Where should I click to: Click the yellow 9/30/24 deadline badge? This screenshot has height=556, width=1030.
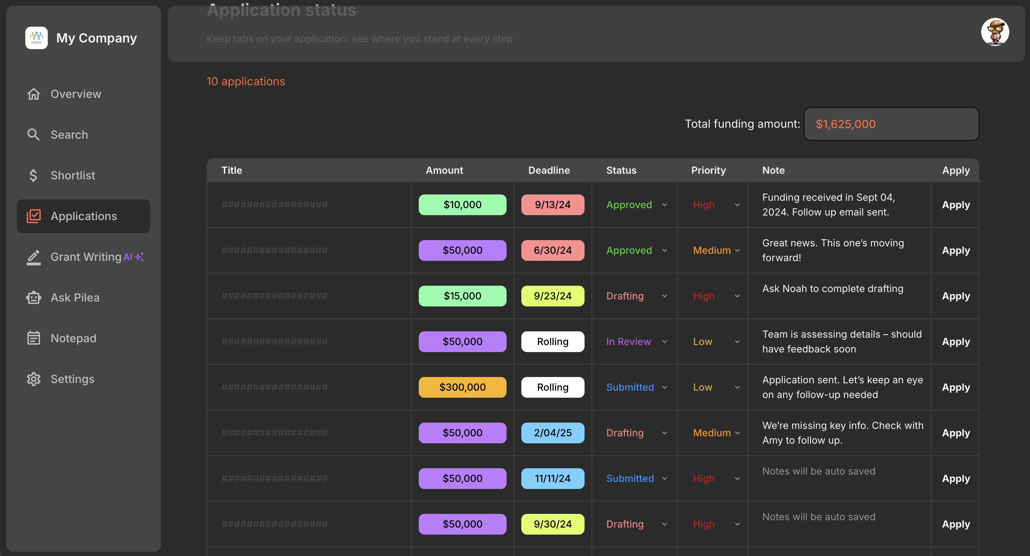point(552,524)
